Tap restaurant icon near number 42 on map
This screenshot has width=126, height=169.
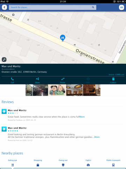tap(99, 45)
